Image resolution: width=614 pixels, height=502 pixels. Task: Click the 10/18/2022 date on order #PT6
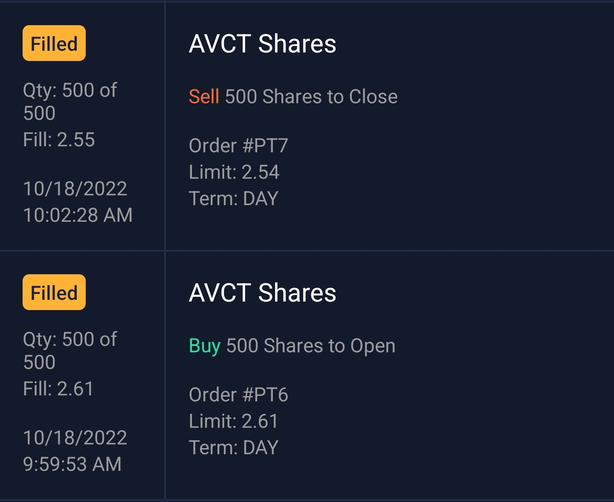click(x=75, y=438)
